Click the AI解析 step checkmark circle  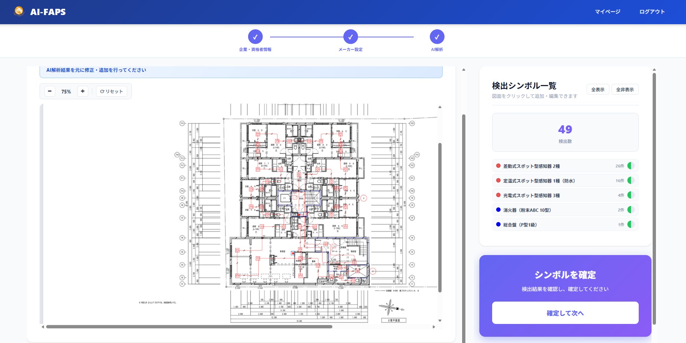(x=437, y=37)
